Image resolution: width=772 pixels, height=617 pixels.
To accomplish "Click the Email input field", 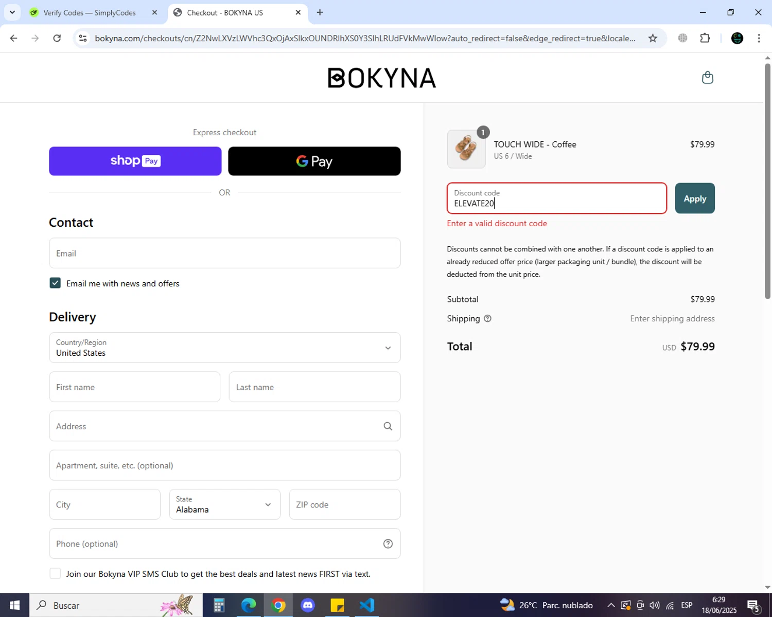I will (x=225, y=253).
